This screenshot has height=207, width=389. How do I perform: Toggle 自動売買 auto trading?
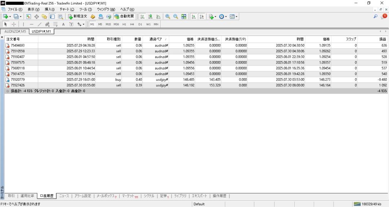[x=123, y=17]
